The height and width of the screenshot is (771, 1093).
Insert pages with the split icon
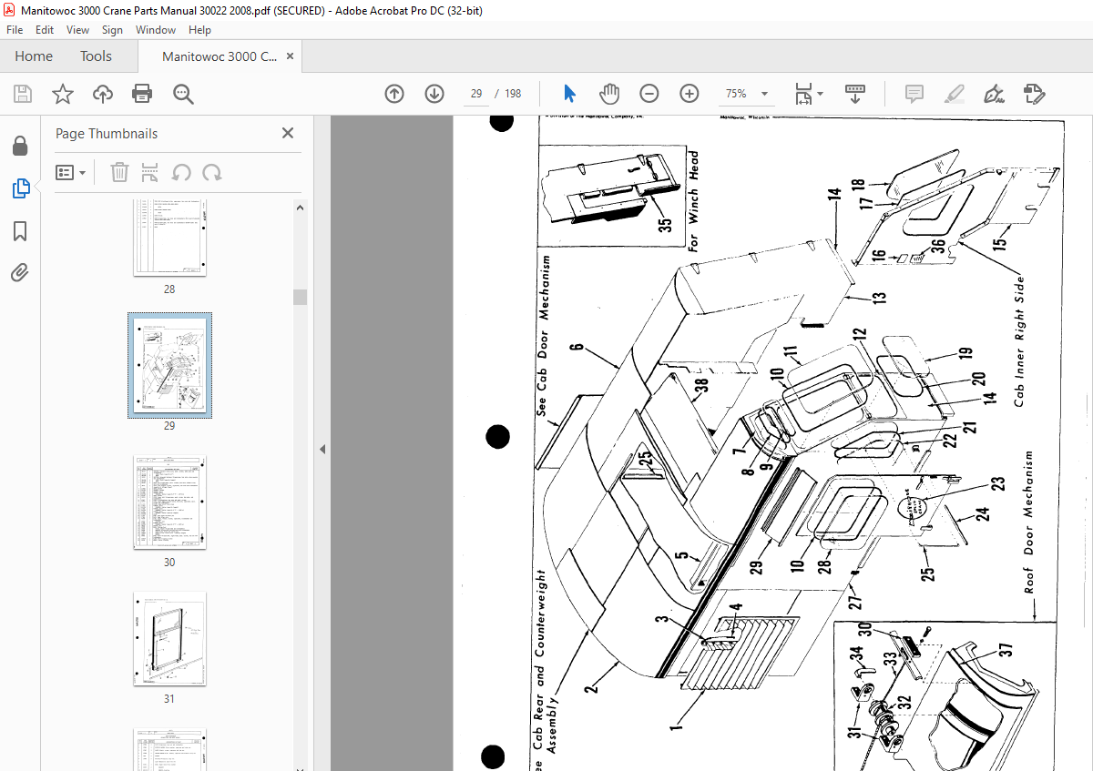[150, 172]
